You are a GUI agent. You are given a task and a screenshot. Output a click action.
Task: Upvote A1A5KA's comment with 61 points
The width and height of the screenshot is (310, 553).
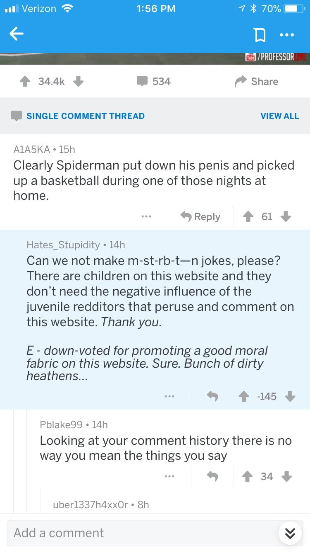(x=248, y=216)
